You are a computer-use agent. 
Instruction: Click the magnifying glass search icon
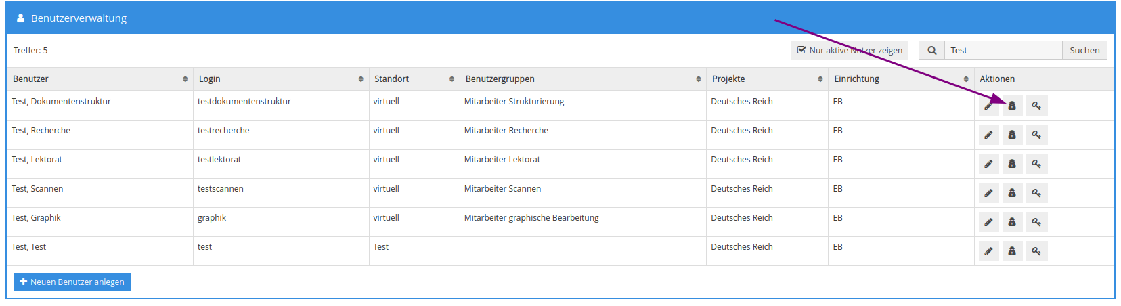click(x=931, y=51)
